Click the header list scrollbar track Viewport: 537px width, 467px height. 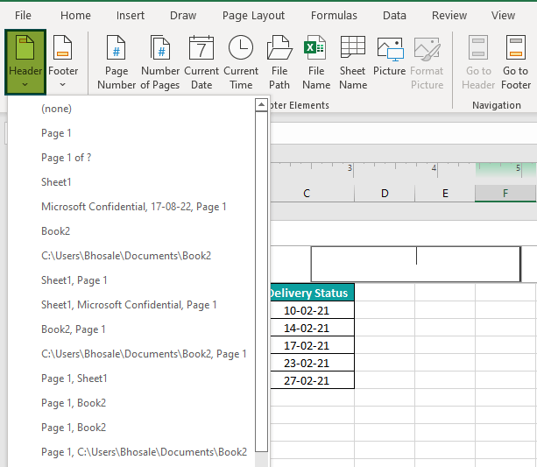point(261,459)
